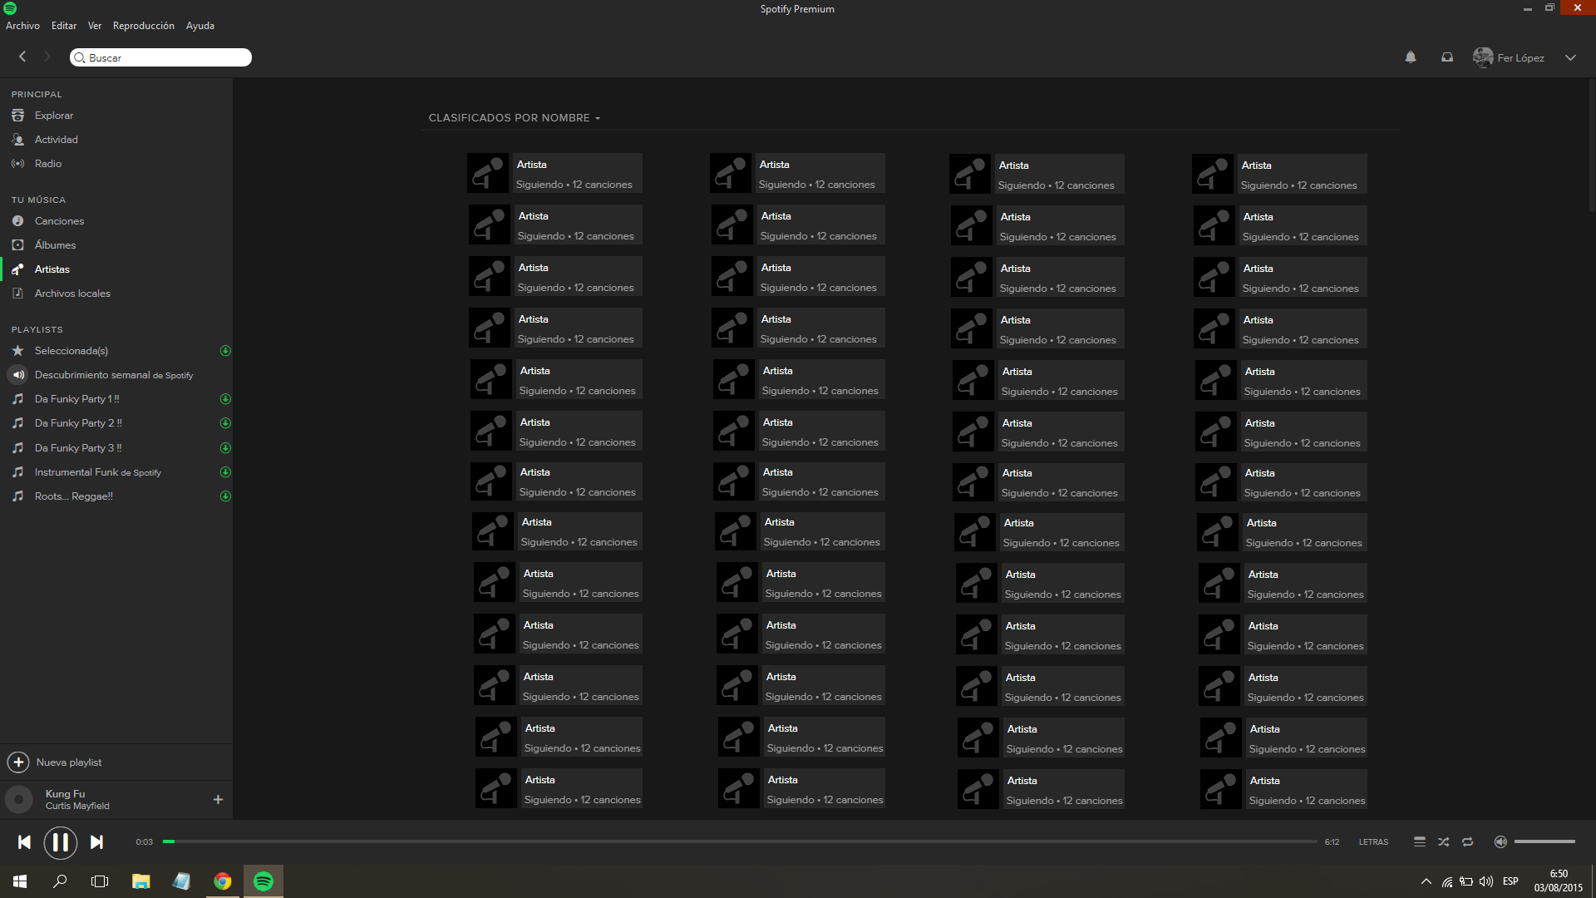Expand the user menu chevron
The width and height of the screenshot is (1596, 898).
(x=1570, y=57)
